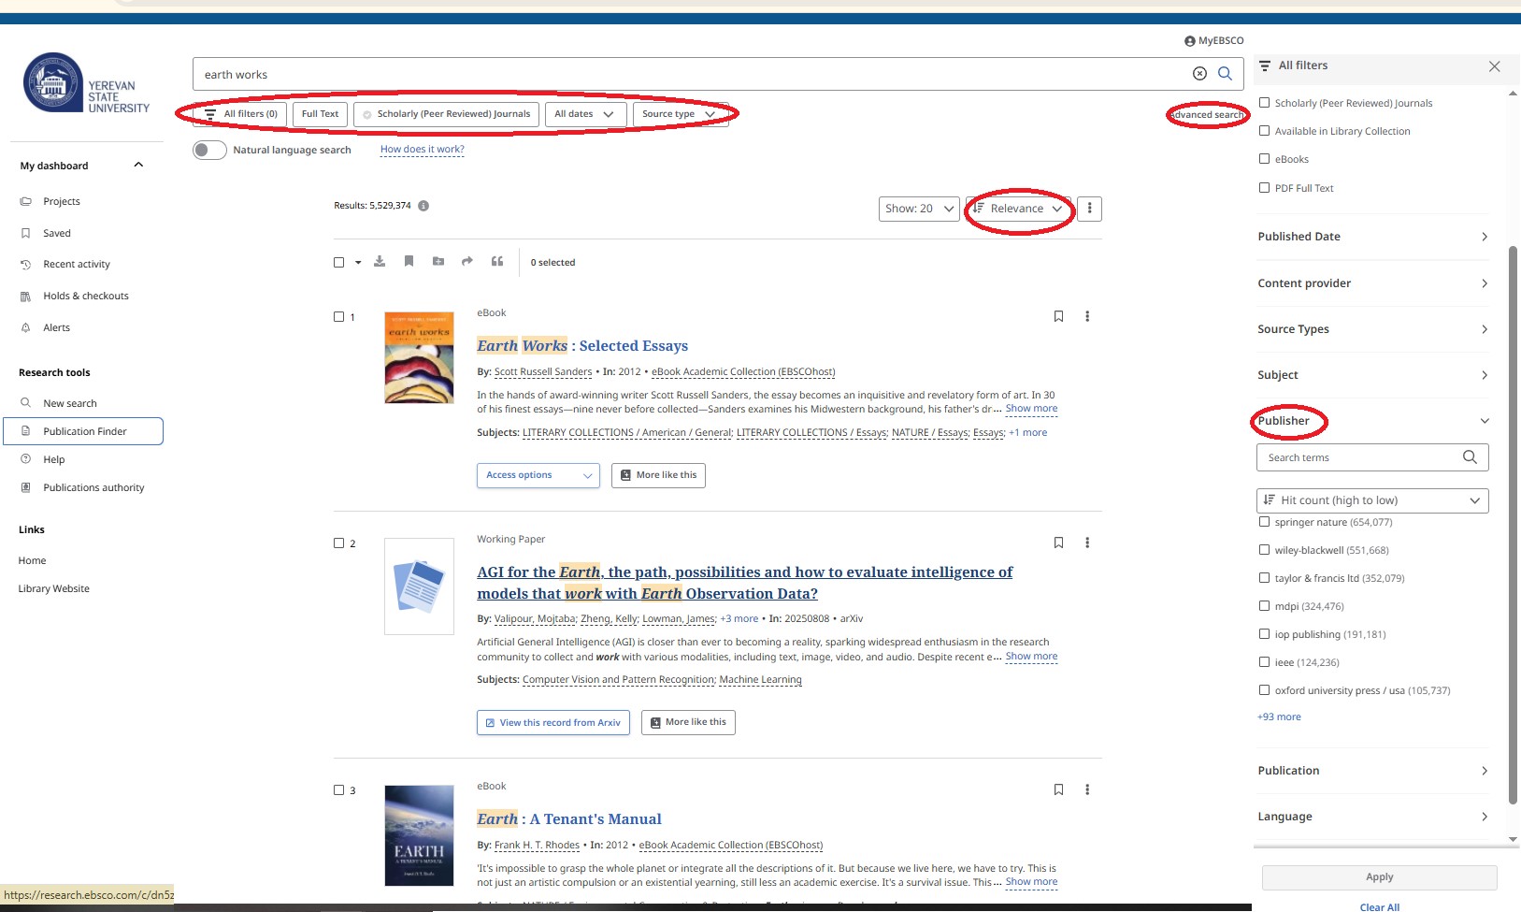Collapse My dashboard section

click(138, 166)
